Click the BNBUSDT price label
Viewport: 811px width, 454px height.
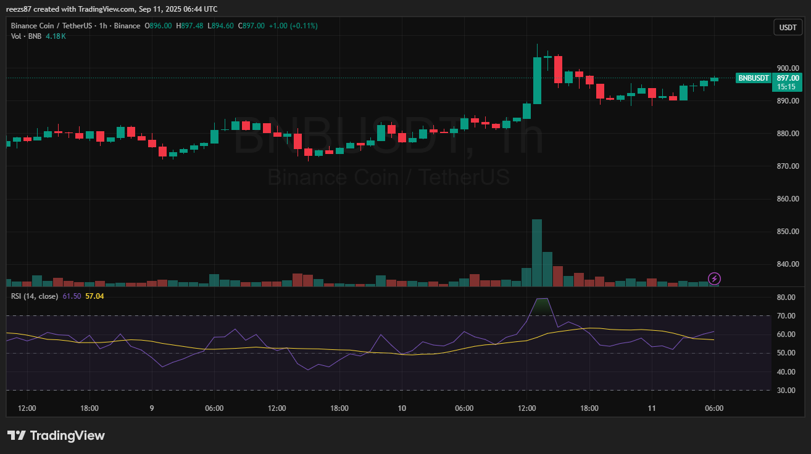click(x=754, y=78)
